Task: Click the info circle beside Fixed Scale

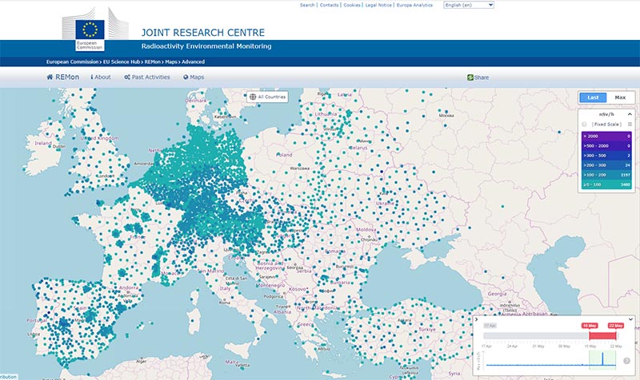Action: 584,125
